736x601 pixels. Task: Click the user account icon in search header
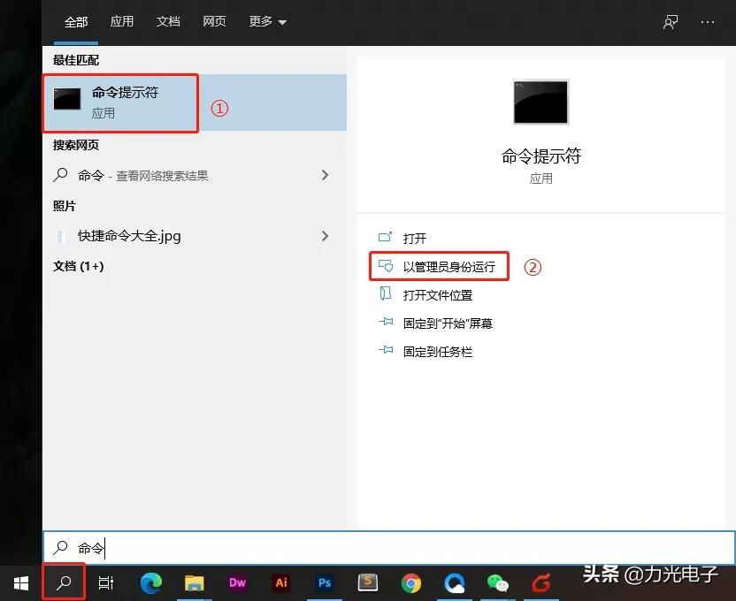tap(670, 21)
